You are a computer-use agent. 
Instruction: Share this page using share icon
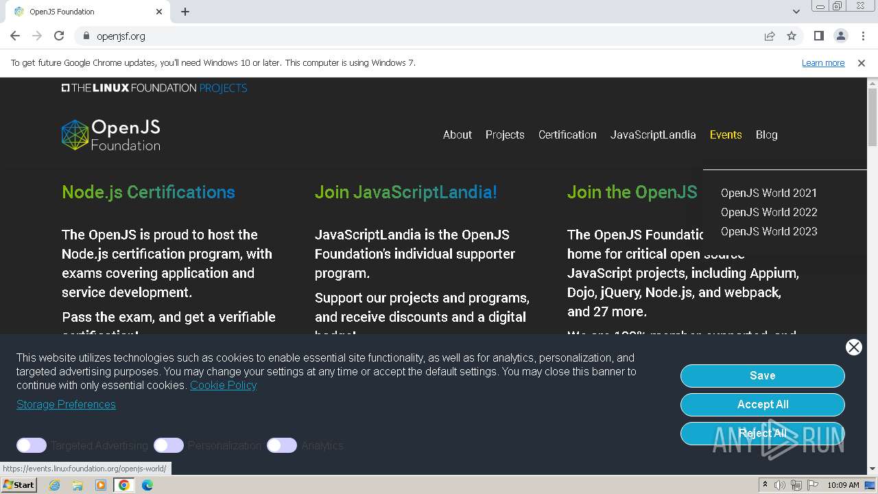(770, 36)
